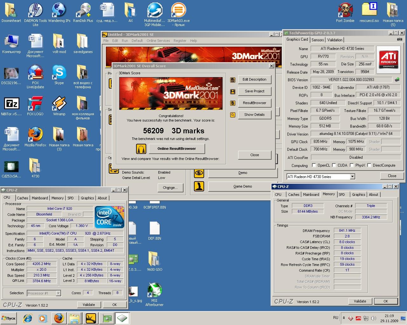Open Wandering IPs desktop shortcut

59,13
